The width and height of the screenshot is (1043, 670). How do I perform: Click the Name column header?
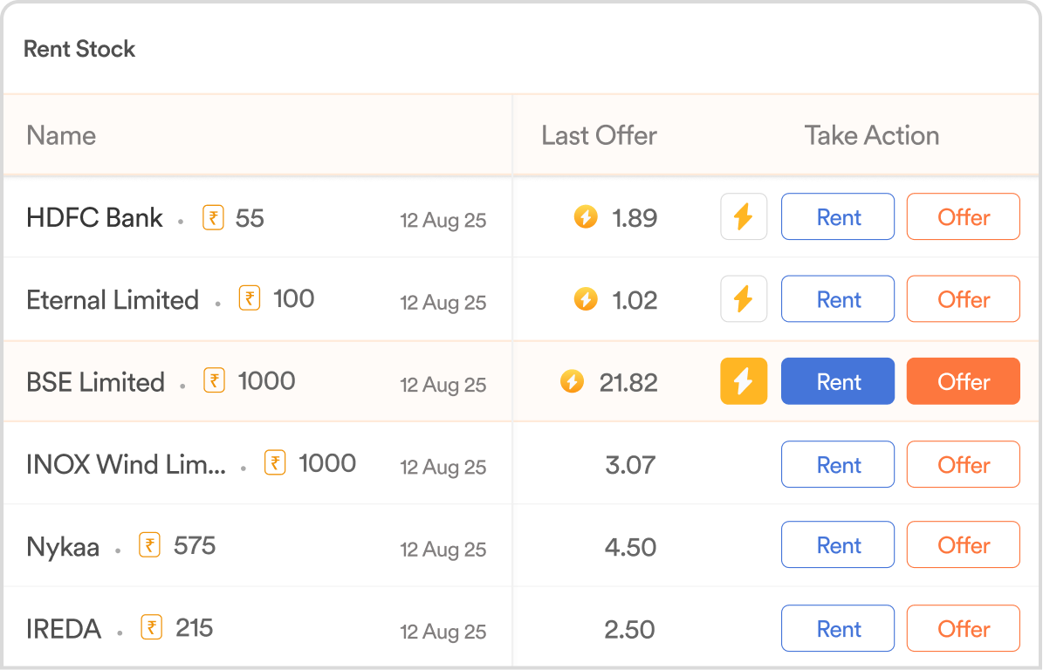(x=61, y=135)
